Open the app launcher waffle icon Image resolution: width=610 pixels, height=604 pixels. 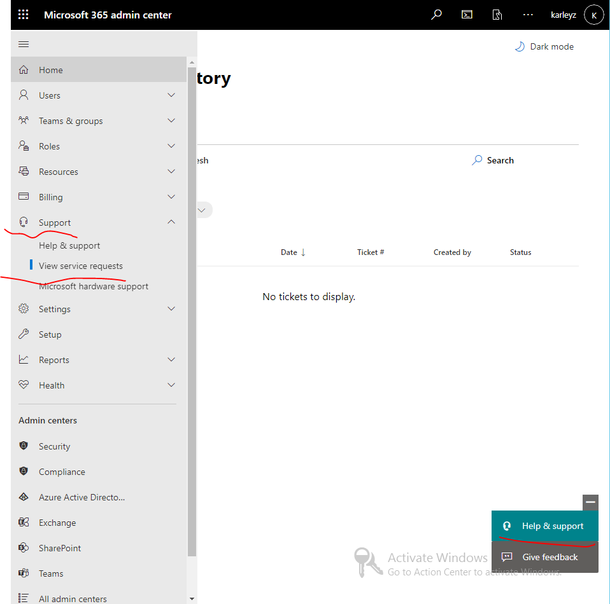click(24, 15)
